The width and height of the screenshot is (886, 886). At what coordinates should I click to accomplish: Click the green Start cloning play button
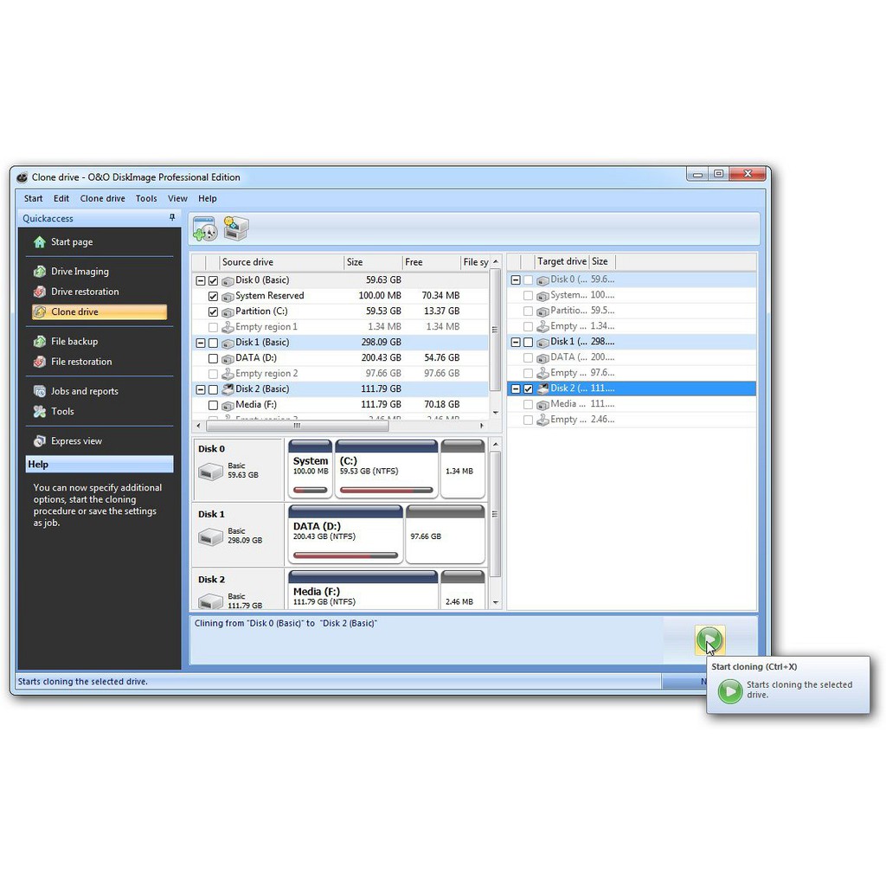point(709,640)
